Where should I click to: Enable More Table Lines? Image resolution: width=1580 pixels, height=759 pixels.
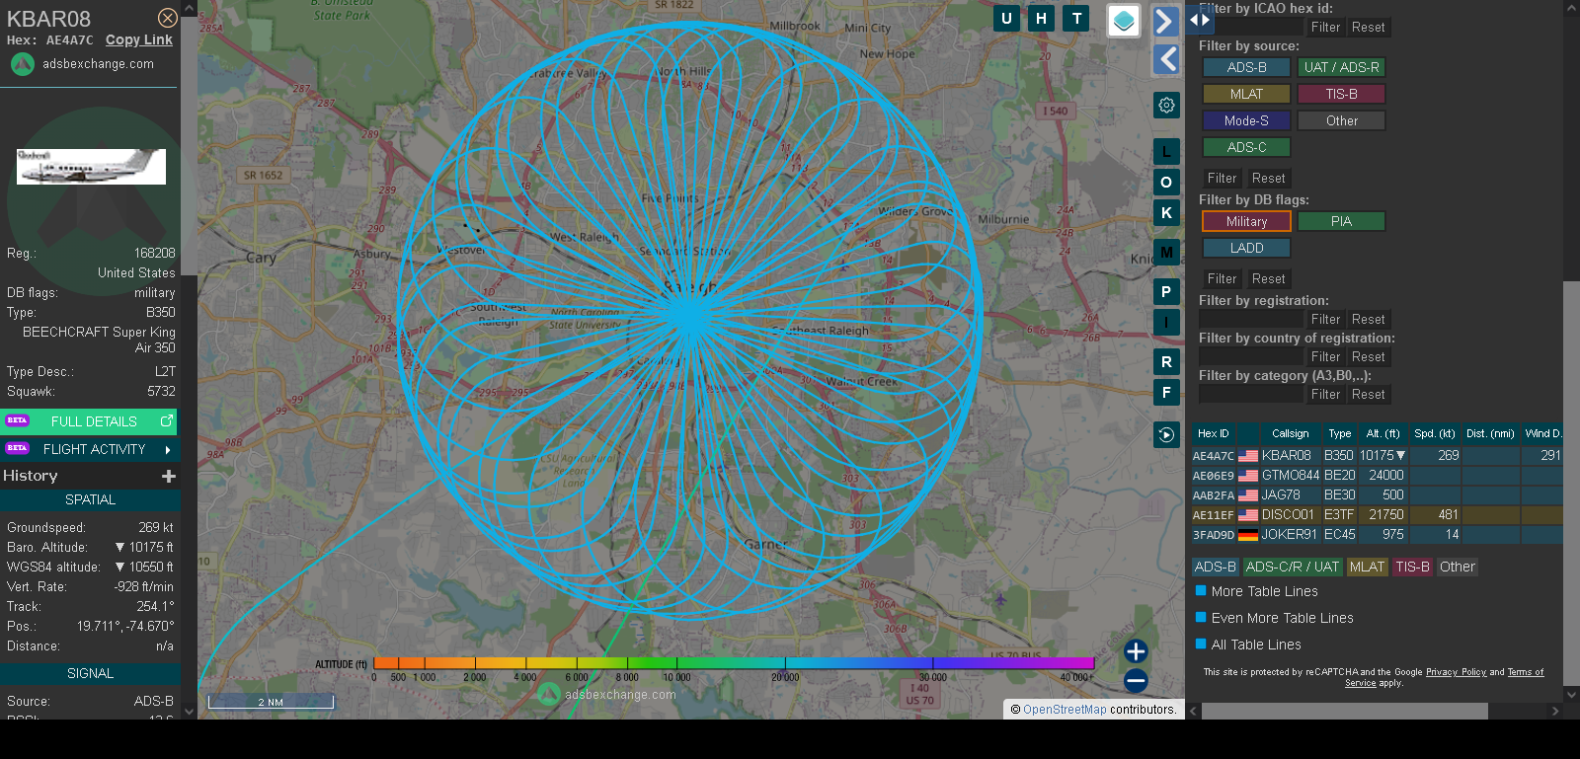pos(1201,591)
